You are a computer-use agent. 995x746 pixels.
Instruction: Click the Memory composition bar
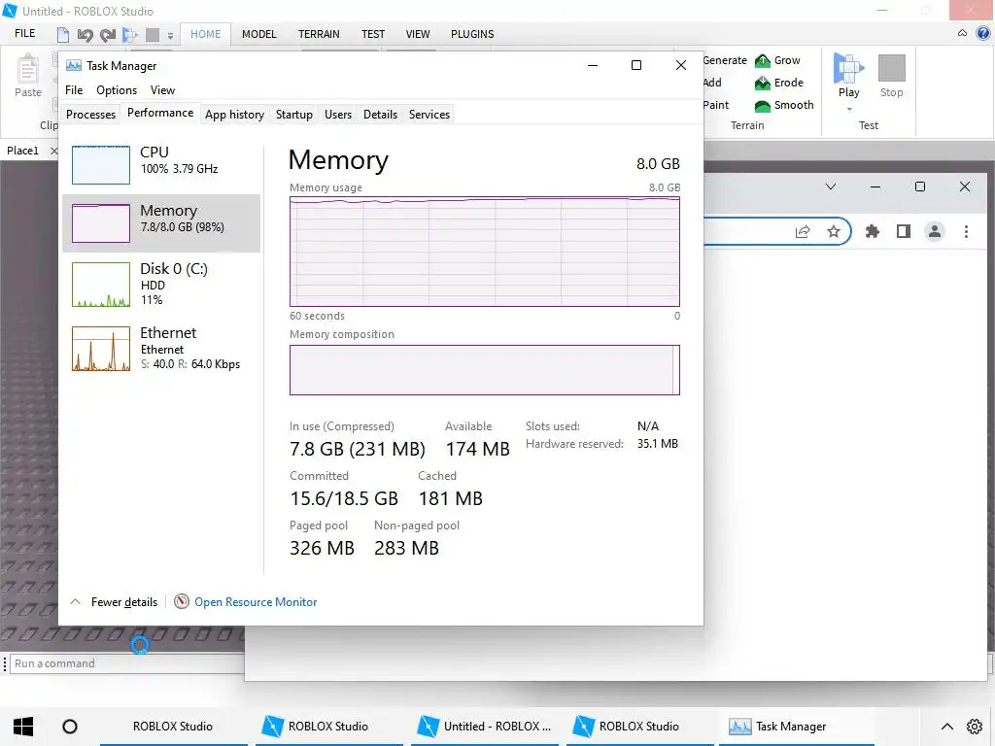click(x=484, y=370)
